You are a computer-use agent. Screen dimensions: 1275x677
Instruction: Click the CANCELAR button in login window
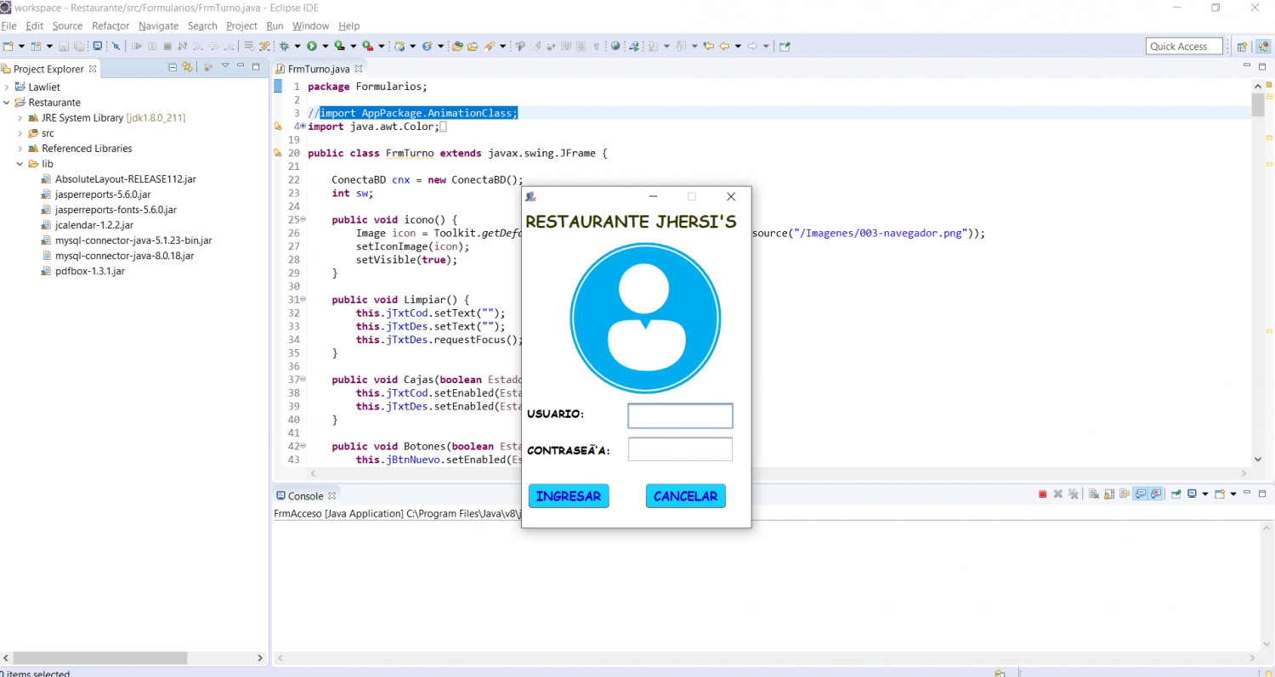[685, 496]
